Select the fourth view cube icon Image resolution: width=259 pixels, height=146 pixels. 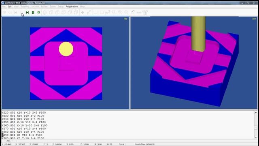64,13
